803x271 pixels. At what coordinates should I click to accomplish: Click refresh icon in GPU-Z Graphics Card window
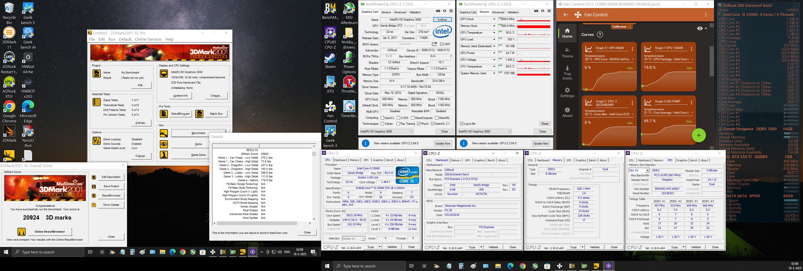pyautogui.click(x=444, y=11)
